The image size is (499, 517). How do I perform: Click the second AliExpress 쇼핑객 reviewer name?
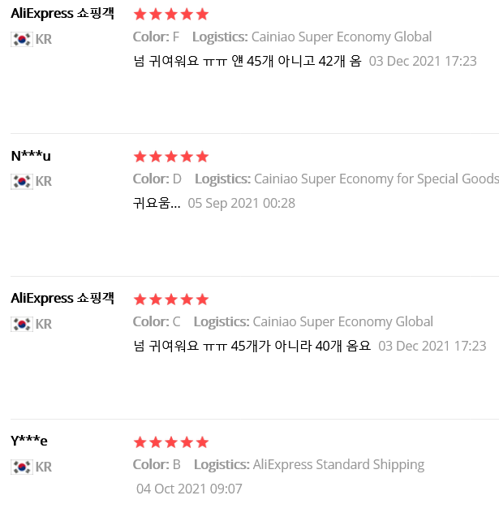[62, 299]
